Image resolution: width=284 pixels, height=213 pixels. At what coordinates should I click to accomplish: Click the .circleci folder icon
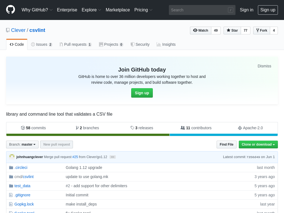tap(11, 168)
